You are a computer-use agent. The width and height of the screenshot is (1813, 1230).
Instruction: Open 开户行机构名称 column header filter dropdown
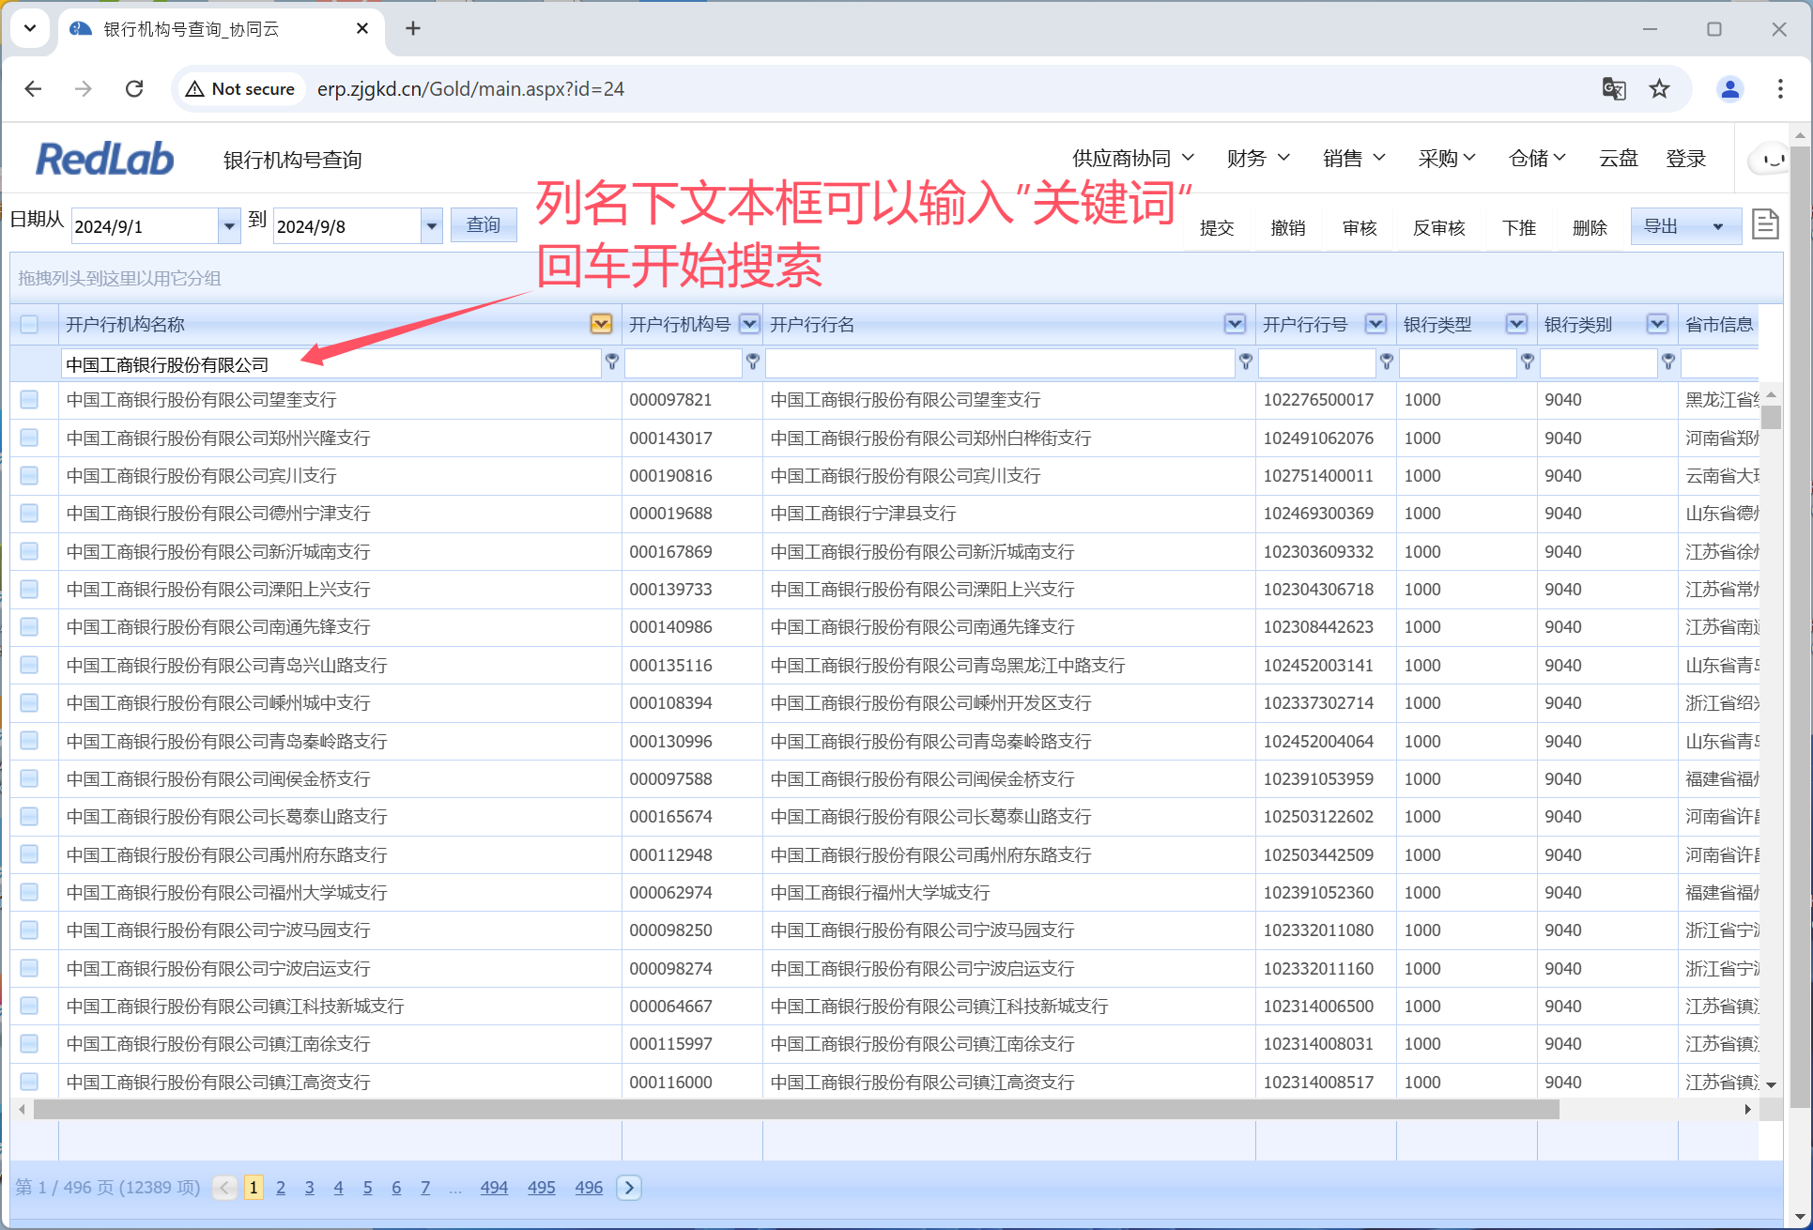click(601, 324)
